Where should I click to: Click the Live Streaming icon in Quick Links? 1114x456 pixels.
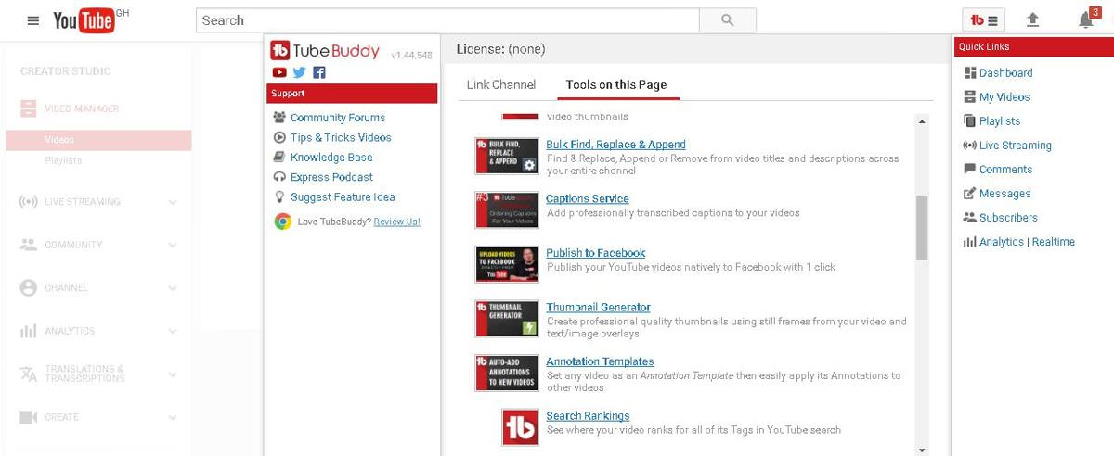(x=970, y=146)
